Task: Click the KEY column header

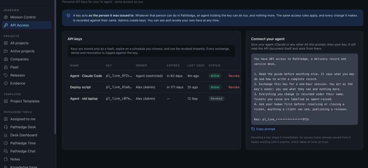Action: point(109,65)
